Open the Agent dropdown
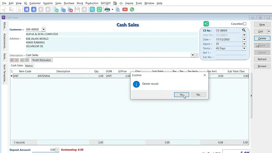272x153 pixels. [244, 44]
